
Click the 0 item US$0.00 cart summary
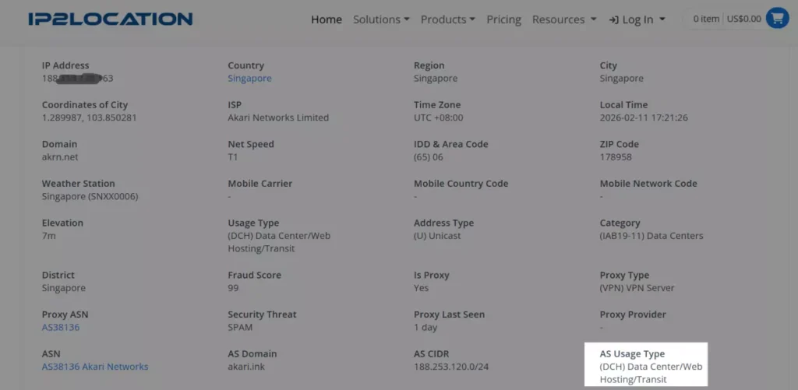click(x=726, y=19)
